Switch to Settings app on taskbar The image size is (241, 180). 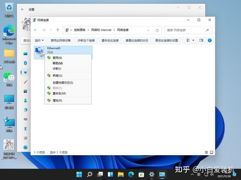click(152, 174)
